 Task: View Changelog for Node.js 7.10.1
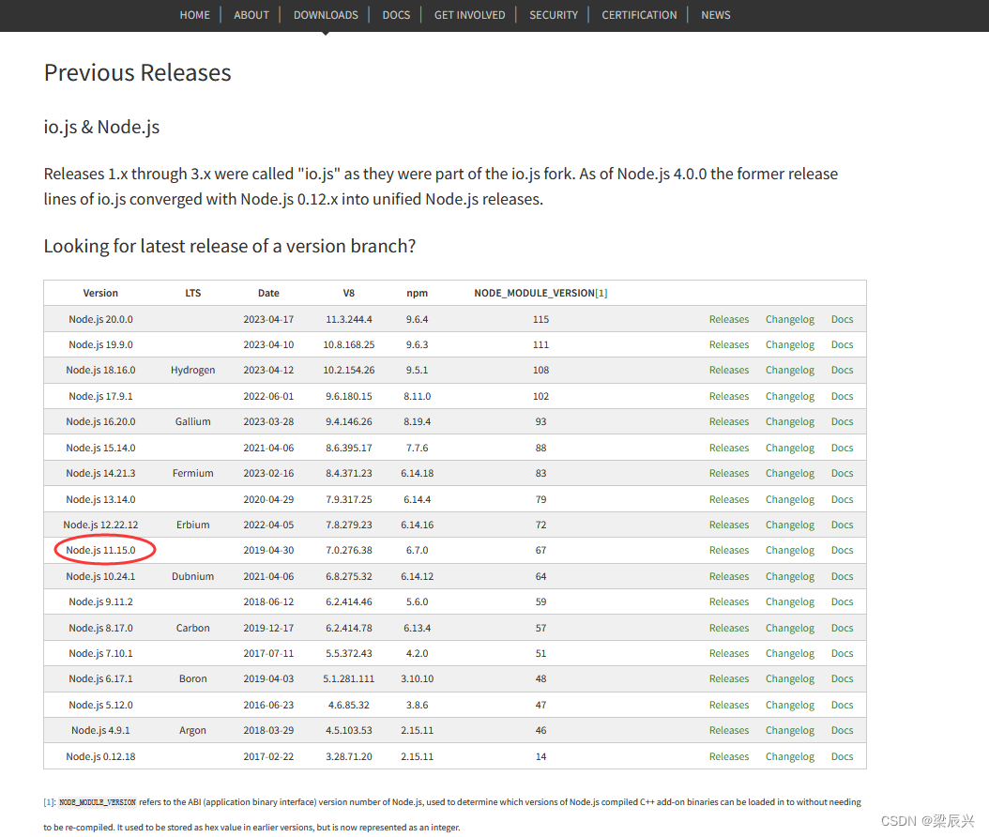point(790,653)
